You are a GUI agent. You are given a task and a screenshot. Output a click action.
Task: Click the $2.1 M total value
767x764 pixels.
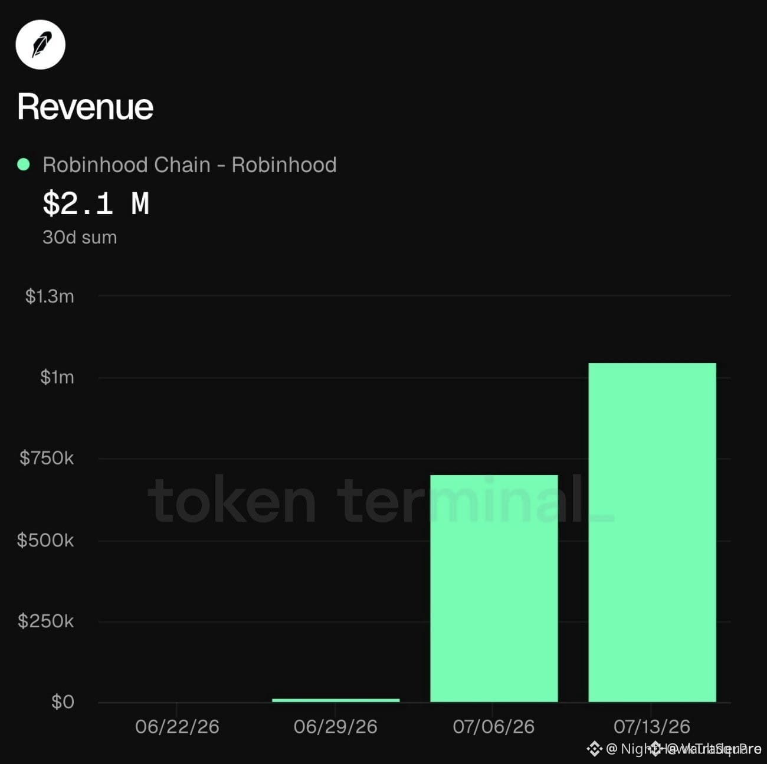point(96,204)
